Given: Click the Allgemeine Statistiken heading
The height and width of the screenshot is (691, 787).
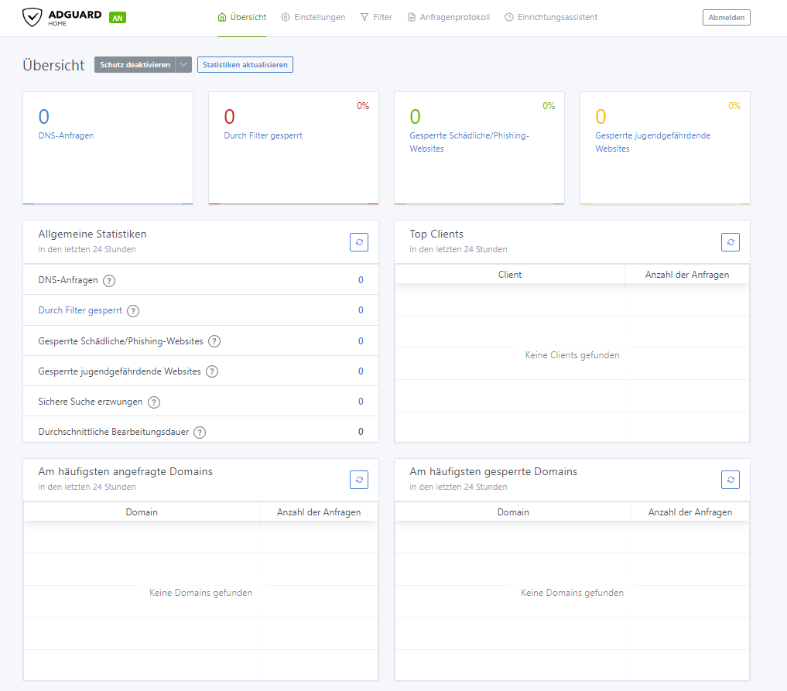Looking at the screenshot, I should [92, 234].
